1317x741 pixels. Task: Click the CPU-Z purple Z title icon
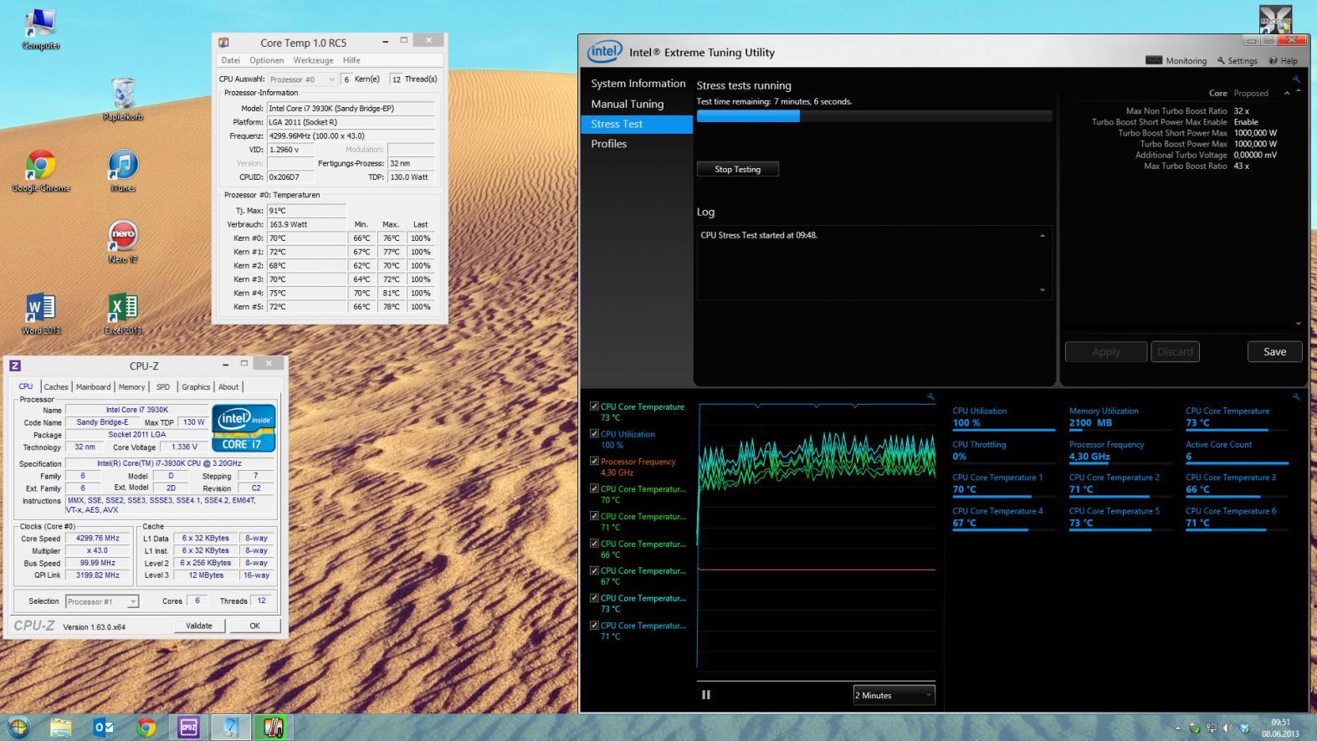click(15, 365)
